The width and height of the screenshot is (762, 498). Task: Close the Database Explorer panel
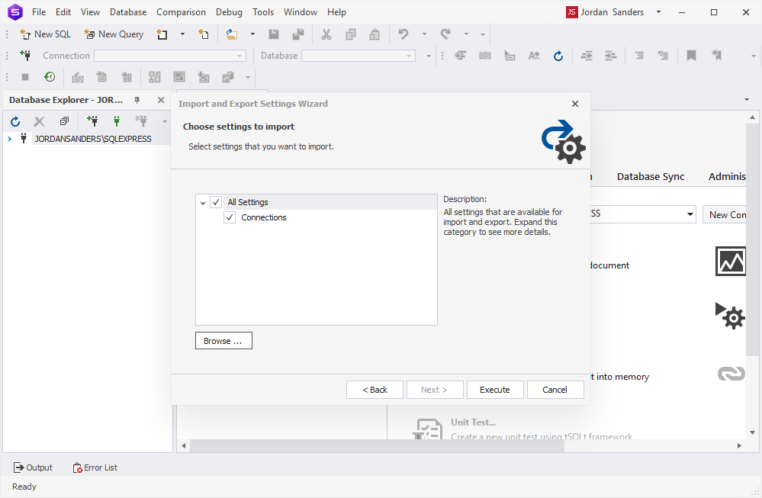point(161,100)
